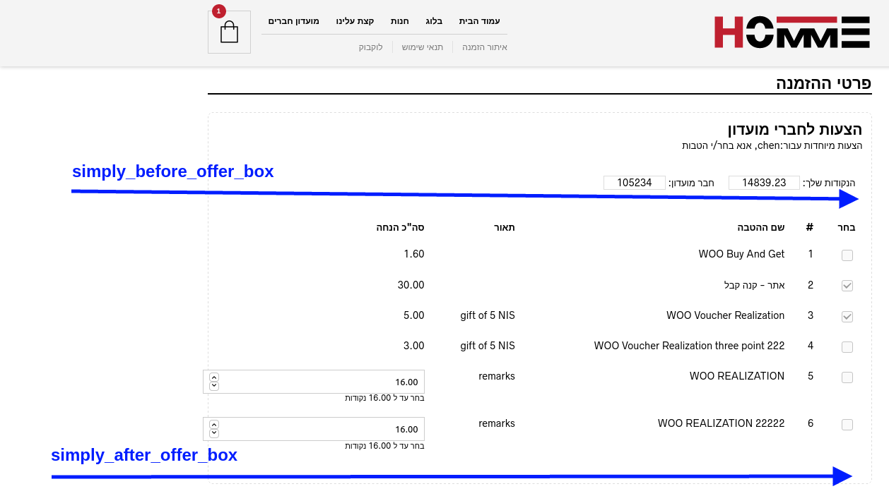Uncheck WOO Voucher Realization row 3
Screen dimensions: 889x496
847,317
